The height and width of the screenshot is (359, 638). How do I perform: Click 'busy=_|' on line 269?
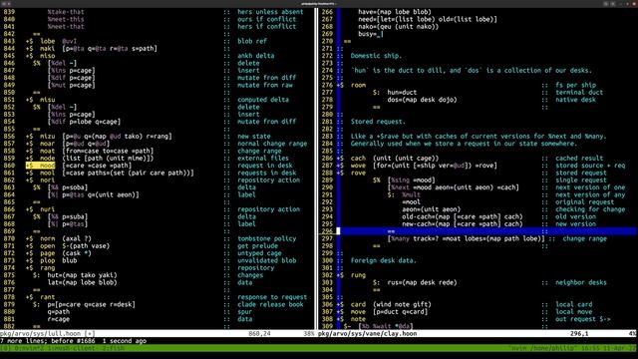[371, 34]
